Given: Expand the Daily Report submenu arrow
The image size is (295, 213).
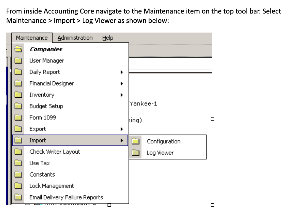Looking at the screenshot, I should point(121,72).
